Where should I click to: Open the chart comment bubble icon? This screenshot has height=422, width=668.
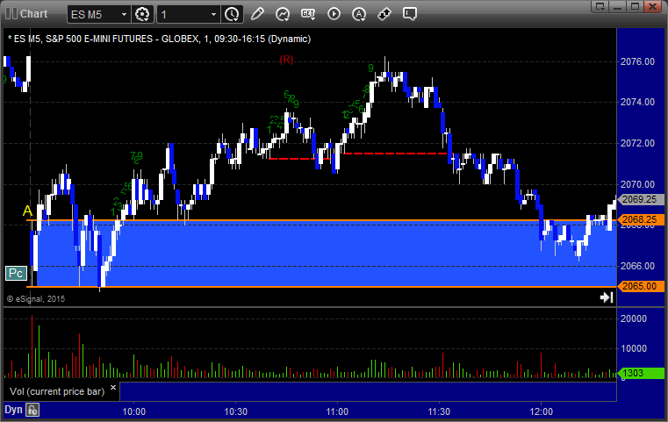click(x=410, y=14)
